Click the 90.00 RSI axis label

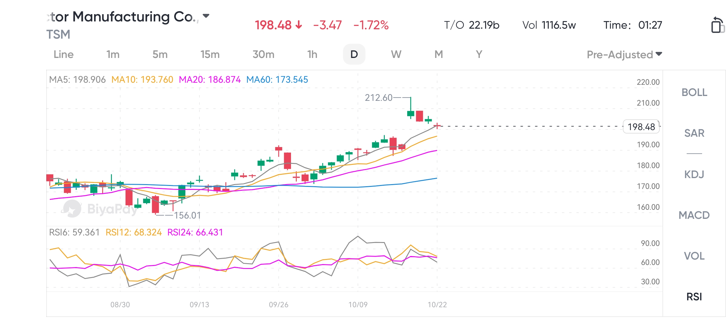[x=650, y=243]
